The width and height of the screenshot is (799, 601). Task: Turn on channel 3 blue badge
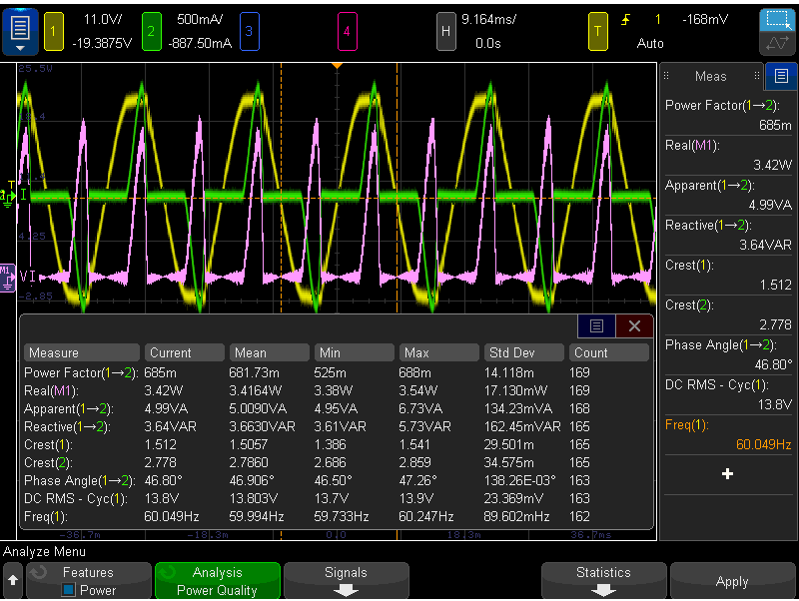tap(249, 31)
